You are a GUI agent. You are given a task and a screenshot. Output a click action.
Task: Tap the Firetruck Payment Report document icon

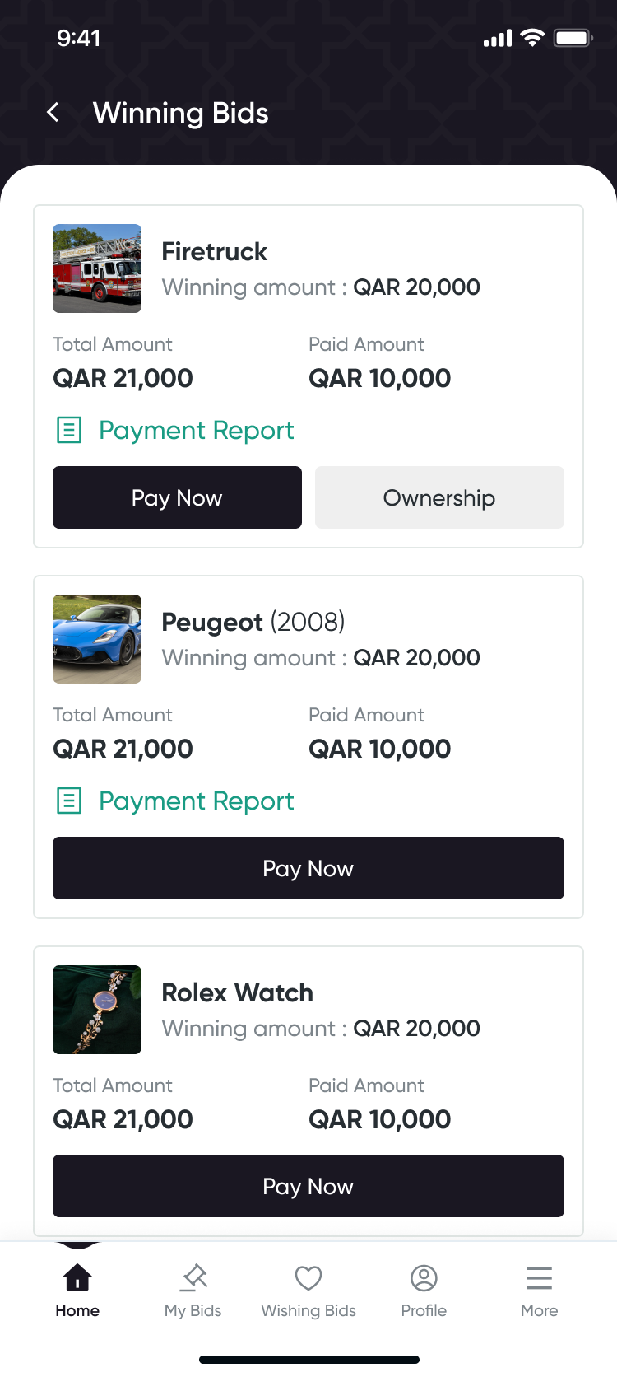[x=69, y=430]
